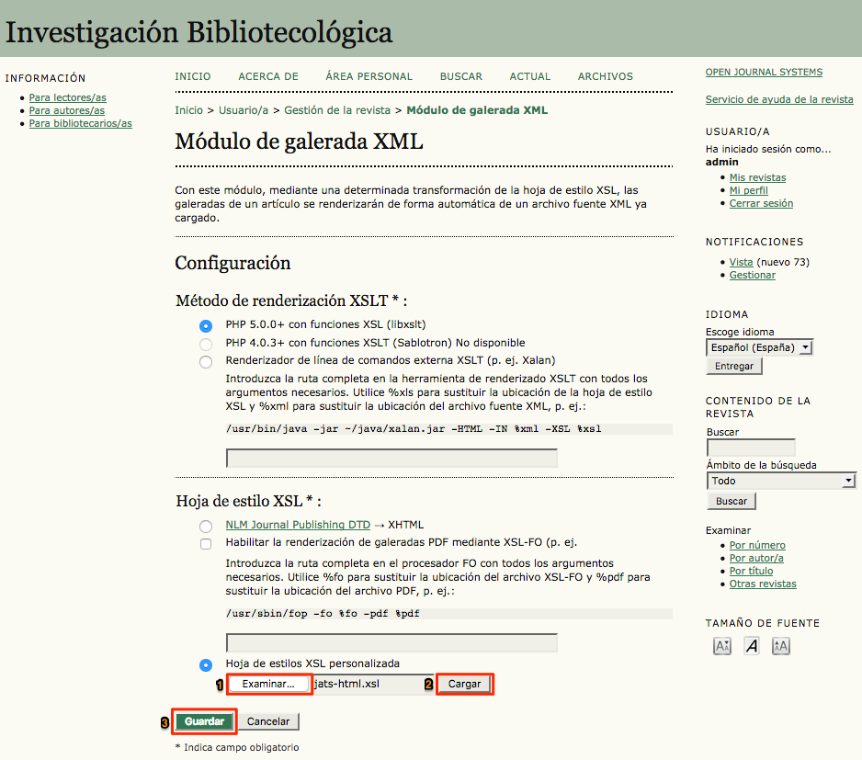Select the decrease font size icon
862x760 pixels.
[721, 645]
